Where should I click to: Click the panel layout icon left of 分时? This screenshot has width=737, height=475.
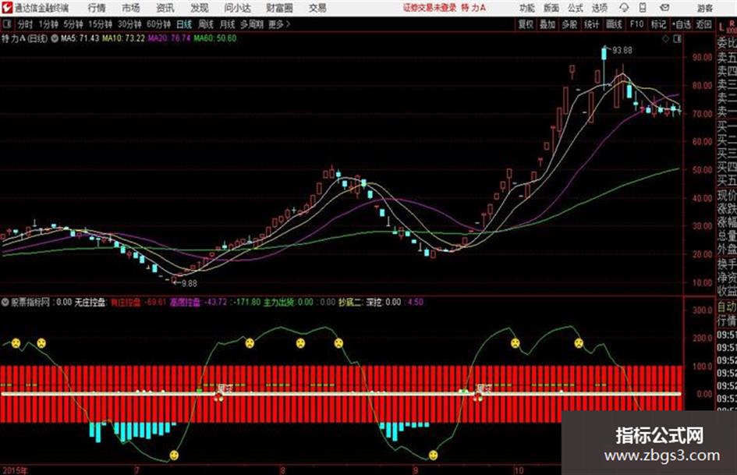pos(6,24)
